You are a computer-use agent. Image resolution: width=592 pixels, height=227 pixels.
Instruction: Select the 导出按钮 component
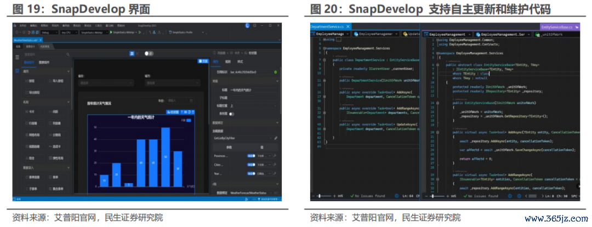point(33,92)
